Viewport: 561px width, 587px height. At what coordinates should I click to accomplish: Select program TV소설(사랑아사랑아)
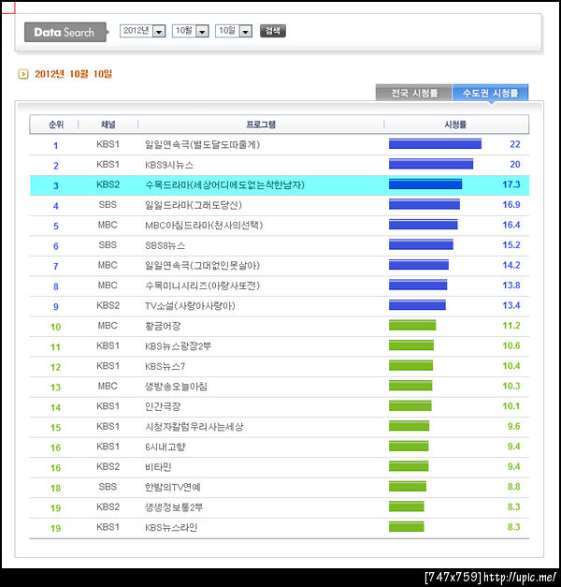pyautogui.click(x=190, y=306)
